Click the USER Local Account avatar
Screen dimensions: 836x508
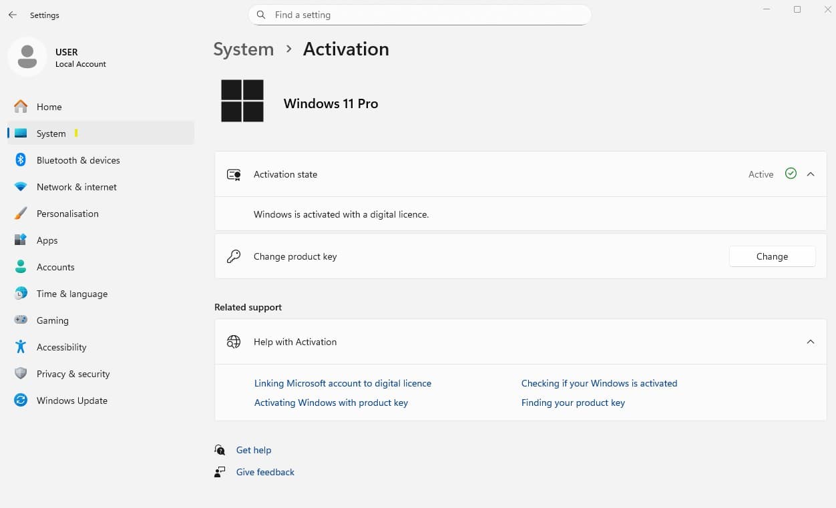click(x=27, y=57)
